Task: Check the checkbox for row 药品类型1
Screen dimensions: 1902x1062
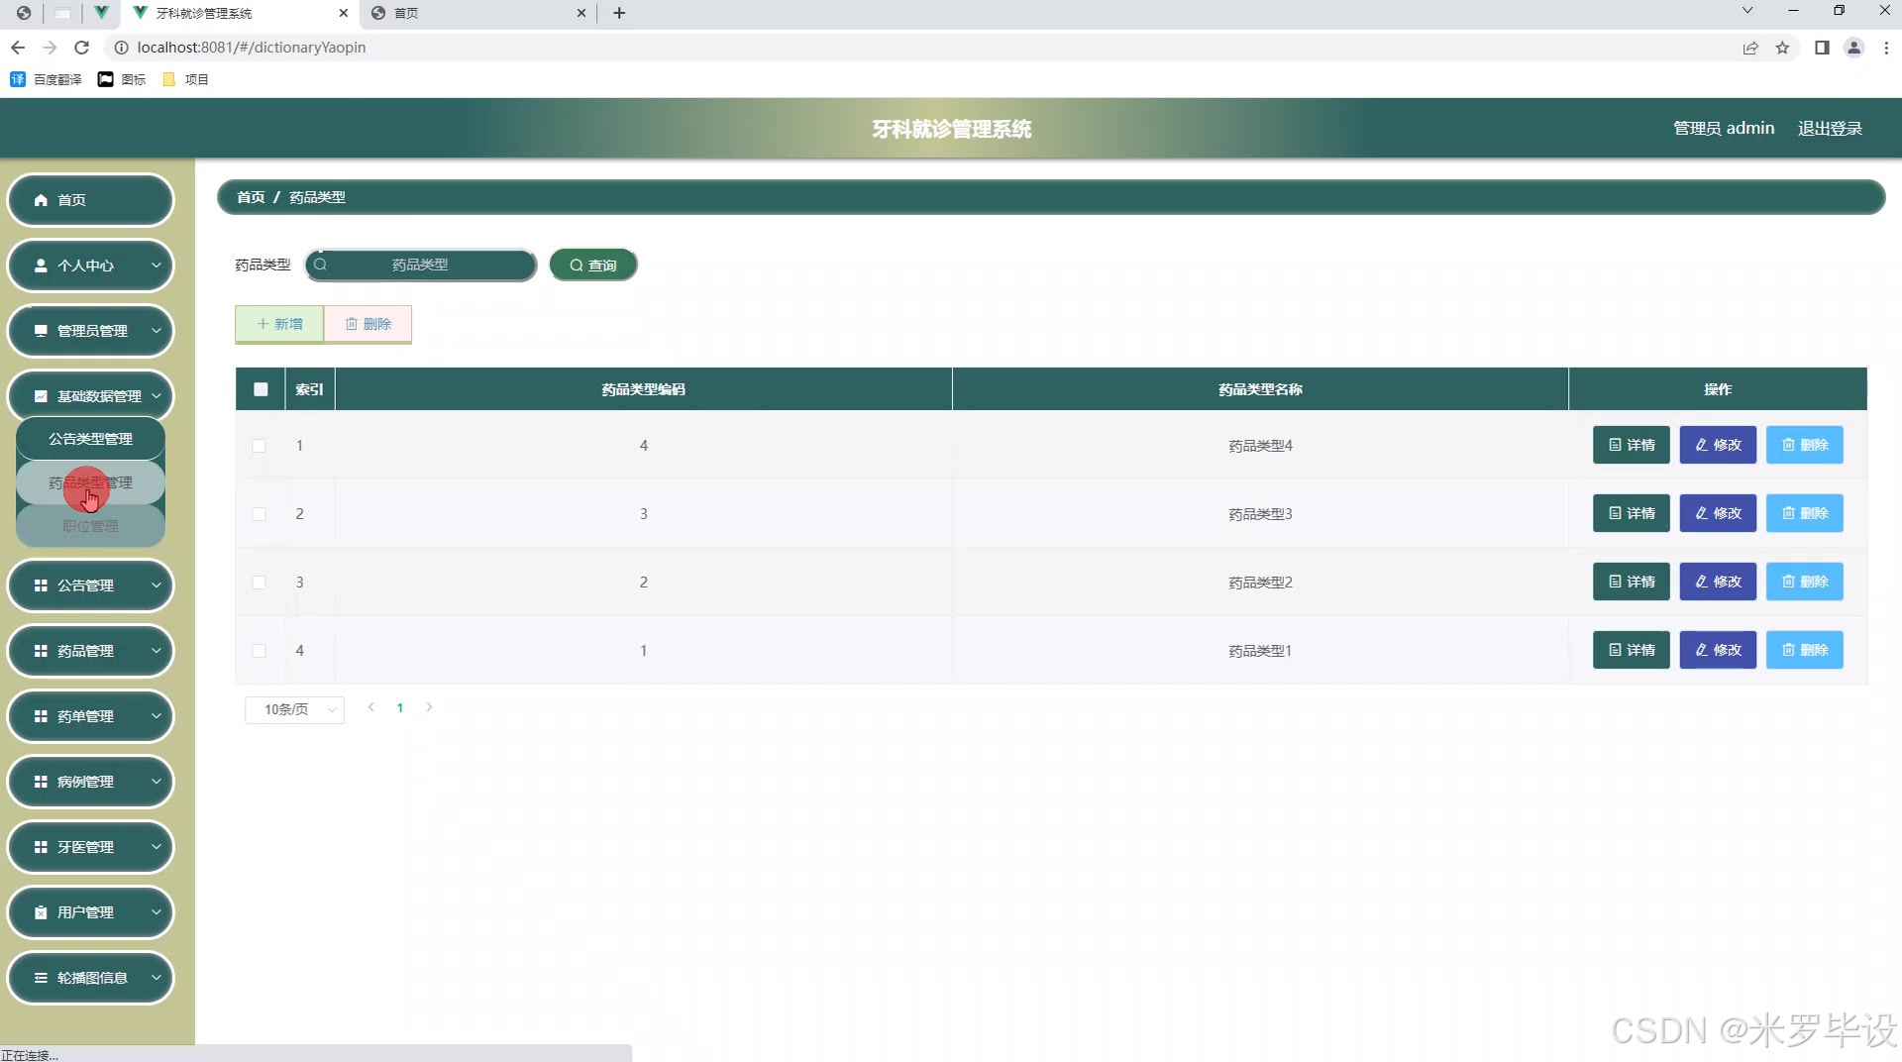Action: 259,651
